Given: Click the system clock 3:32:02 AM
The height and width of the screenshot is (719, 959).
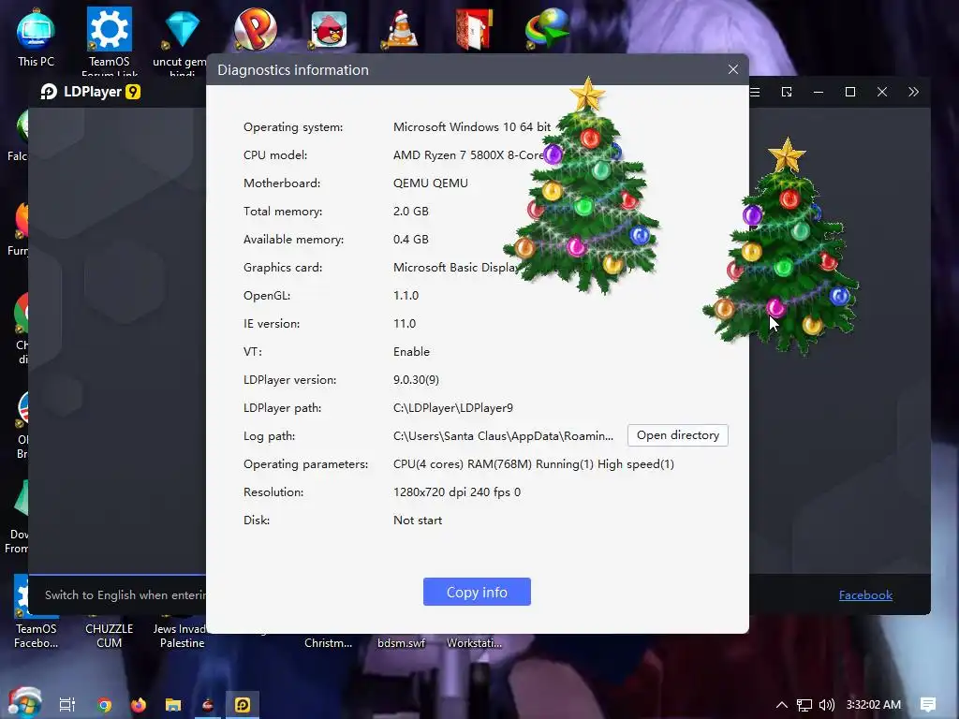Looking at the screenshot, I should coord(874,705).
